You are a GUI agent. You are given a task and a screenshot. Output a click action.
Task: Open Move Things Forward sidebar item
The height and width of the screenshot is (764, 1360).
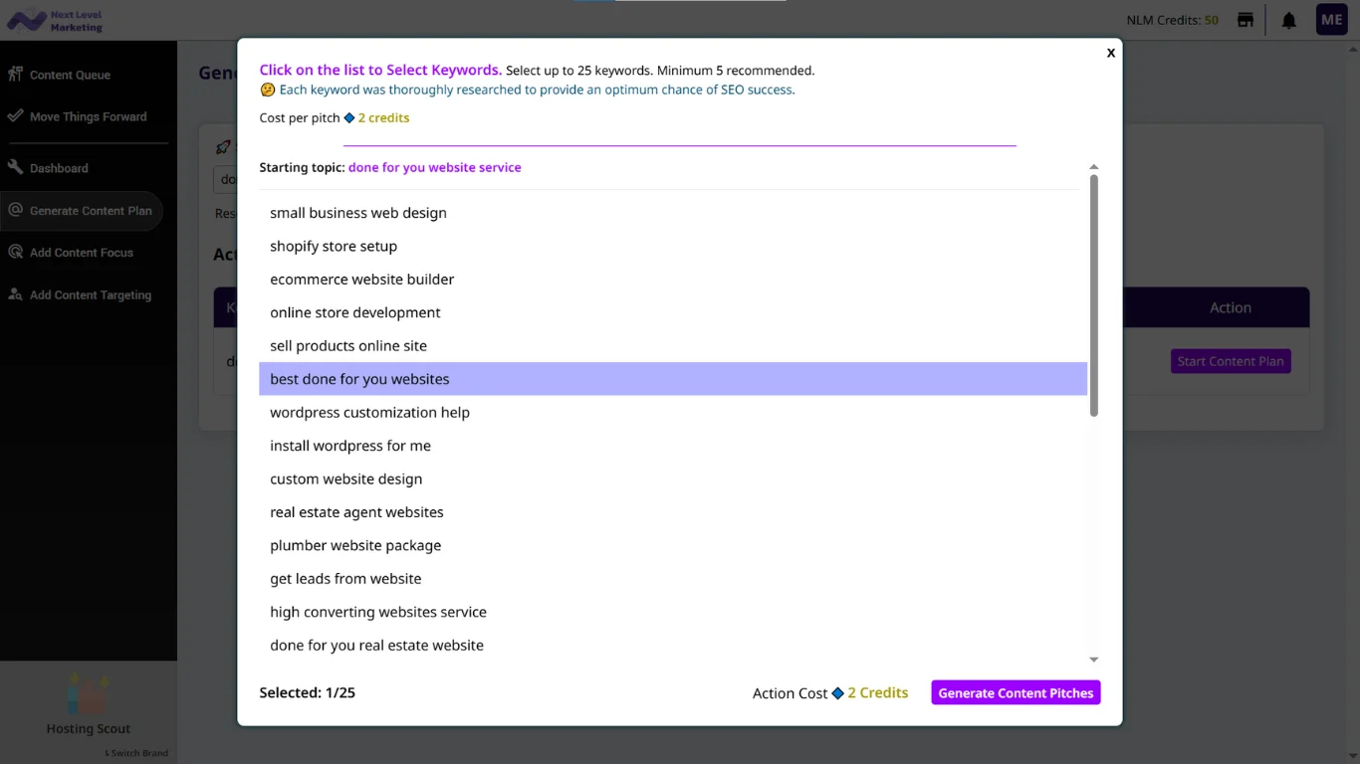click(x=88, y=116)
